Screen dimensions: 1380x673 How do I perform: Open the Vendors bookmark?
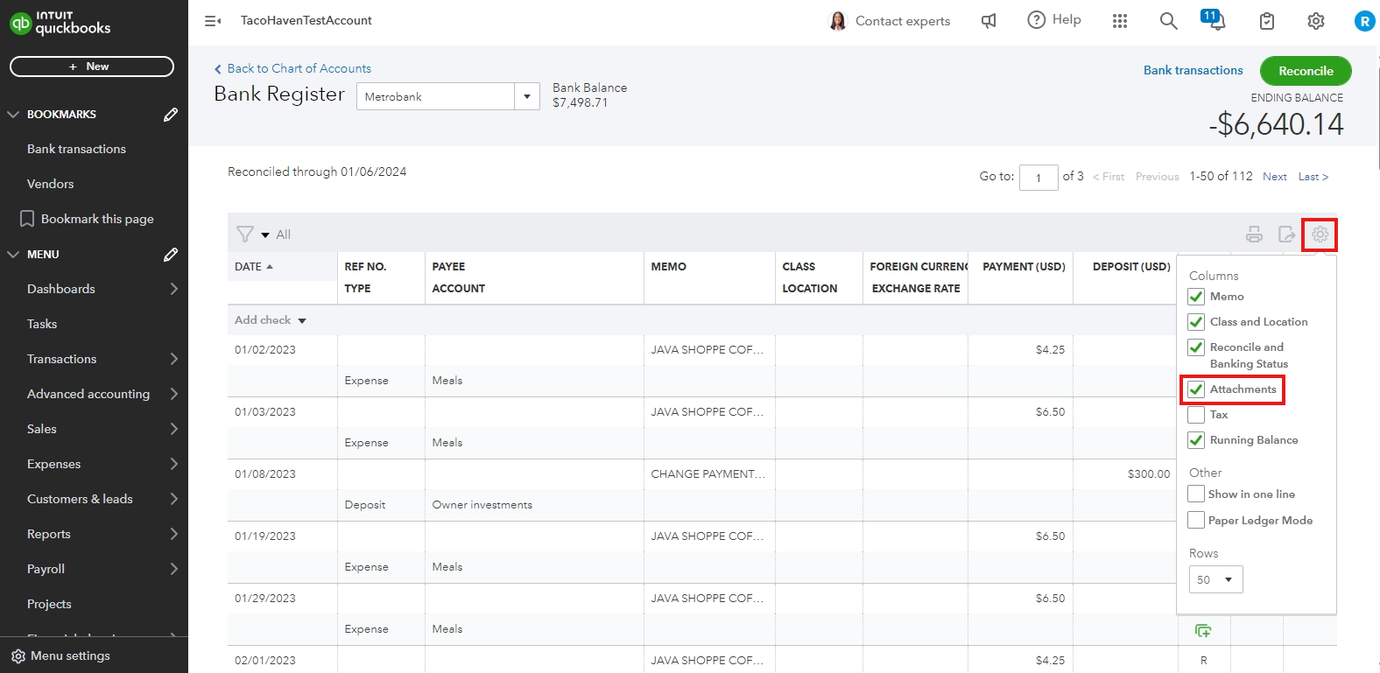pyautogui.click(x=51, y=184)
